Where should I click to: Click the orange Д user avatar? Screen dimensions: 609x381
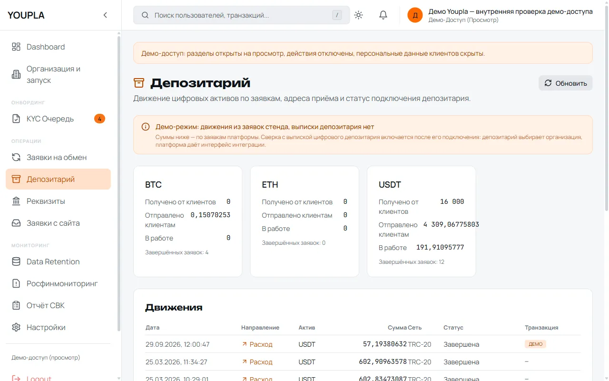(x=415, y=15)
